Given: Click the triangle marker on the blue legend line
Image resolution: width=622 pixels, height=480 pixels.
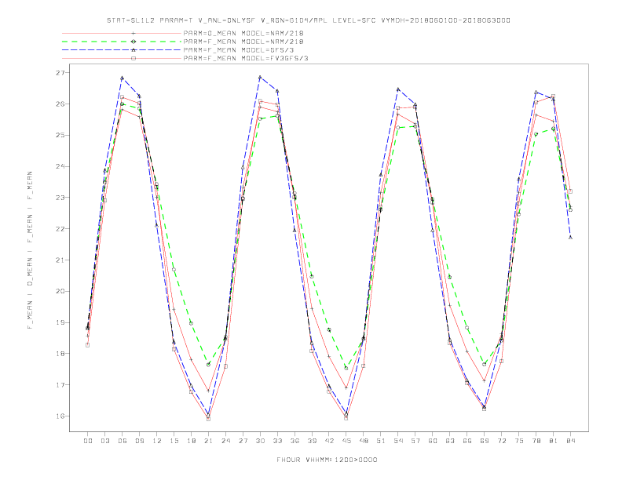Looking at the screenshot, I should click(x=134, y=50).
